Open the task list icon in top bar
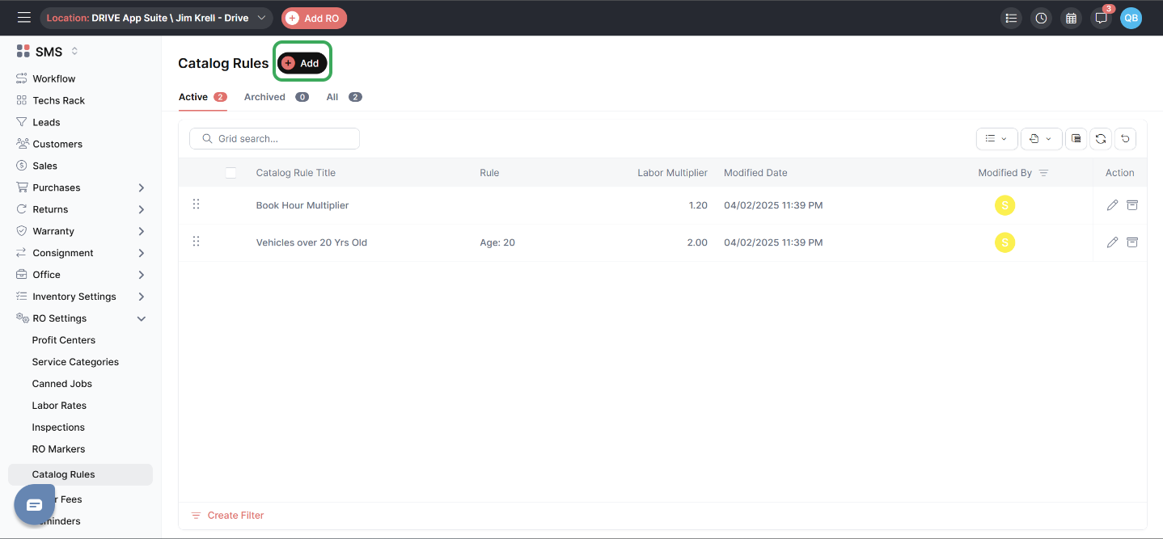 point(1011,18)
